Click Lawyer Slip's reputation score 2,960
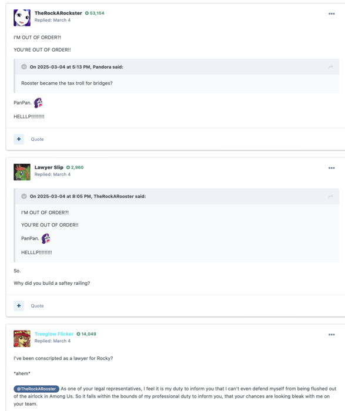This screenshot has width=345, height=411. coord(75,167)
